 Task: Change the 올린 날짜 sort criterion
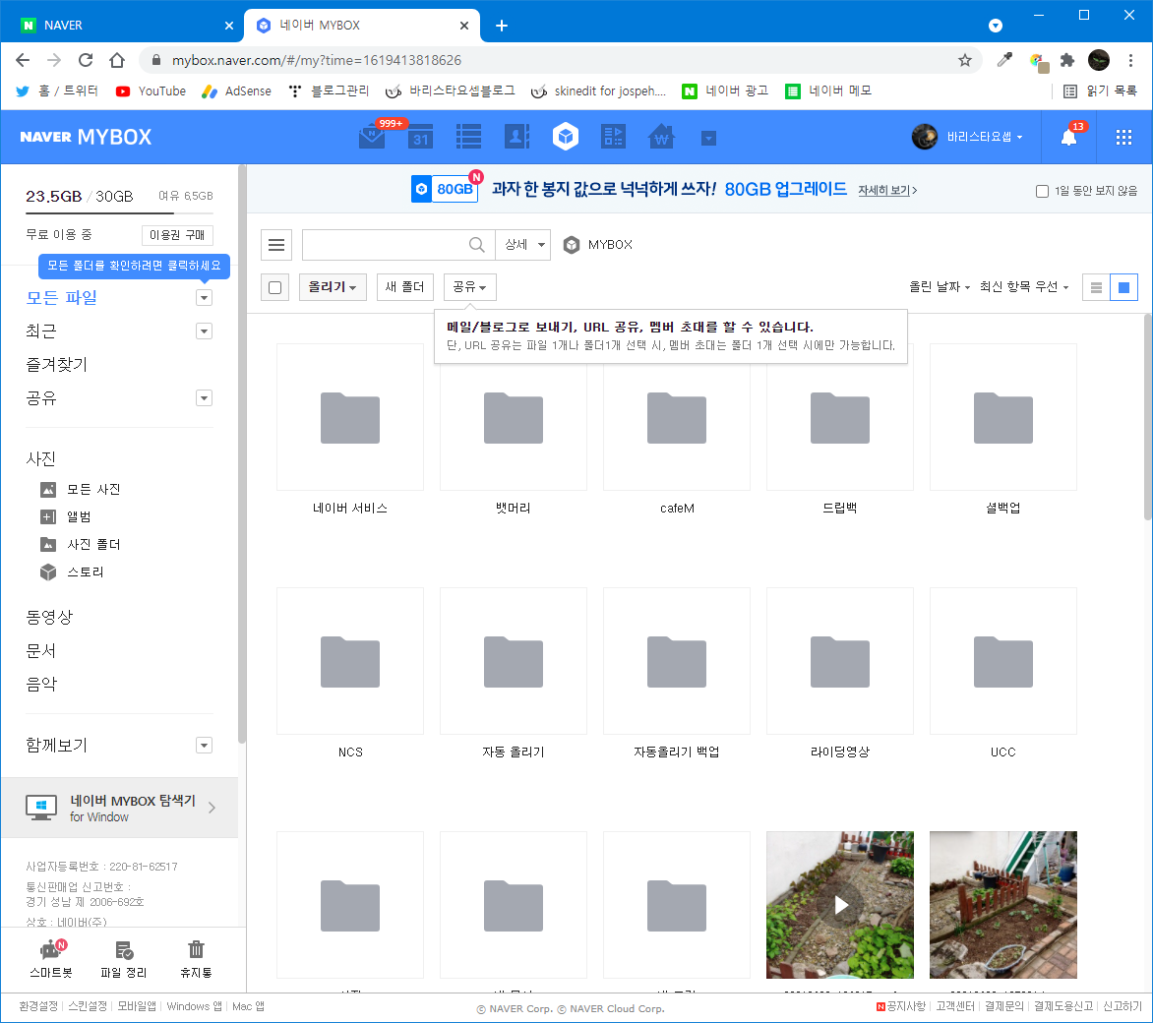939,287
